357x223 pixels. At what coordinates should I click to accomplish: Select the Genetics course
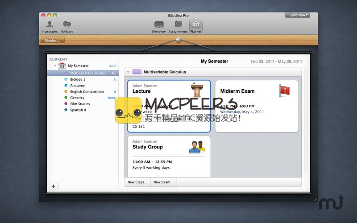click(77, 98)
